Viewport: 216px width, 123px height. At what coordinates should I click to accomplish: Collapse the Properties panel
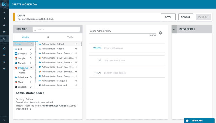point(174,29)
